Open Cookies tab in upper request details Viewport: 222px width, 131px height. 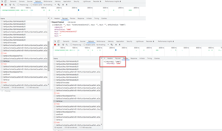click(104, 18)
